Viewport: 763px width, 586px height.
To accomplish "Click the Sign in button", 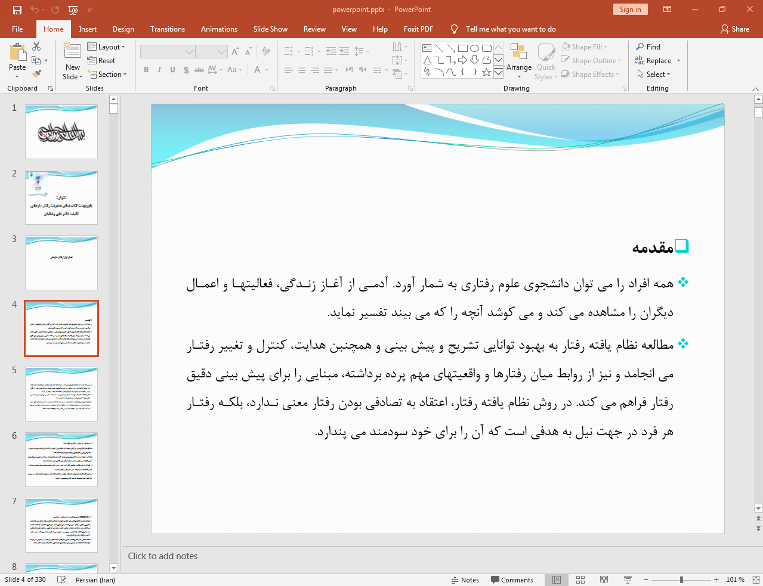I will click(x=630, y=9).
